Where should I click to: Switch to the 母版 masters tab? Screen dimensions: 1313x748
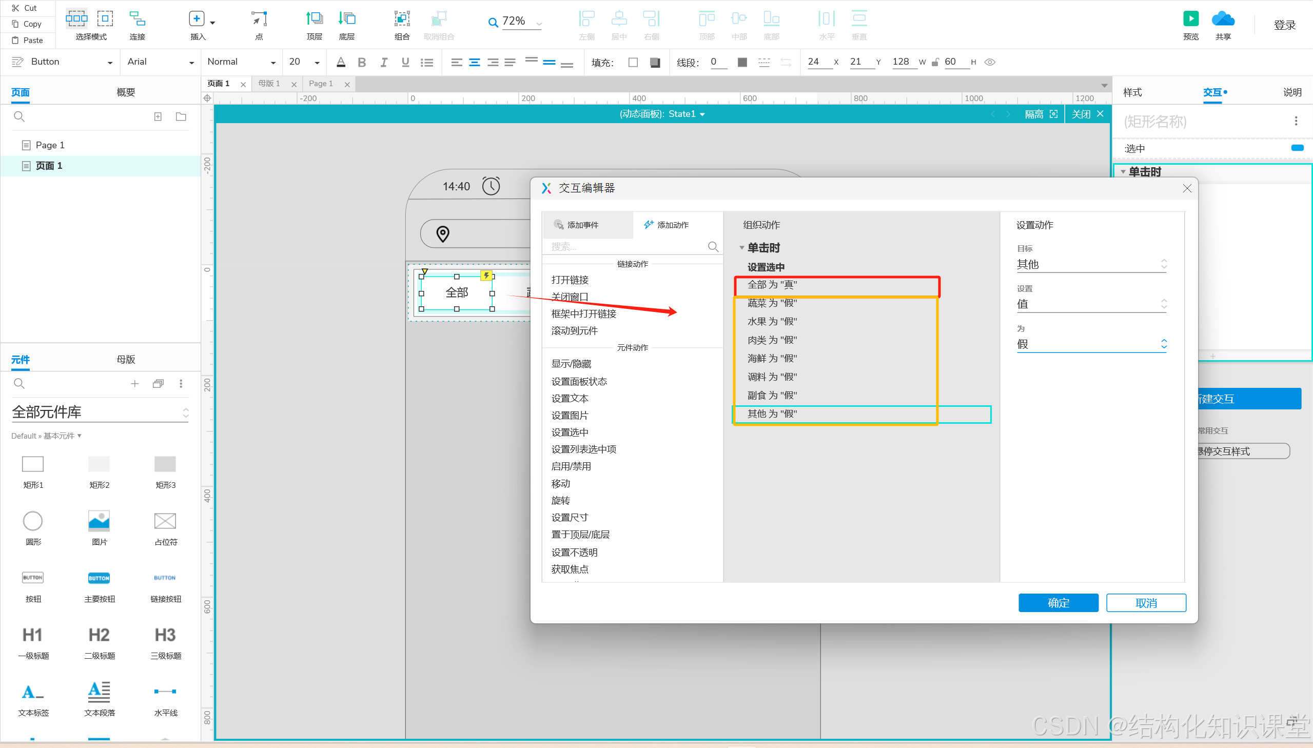126,359
